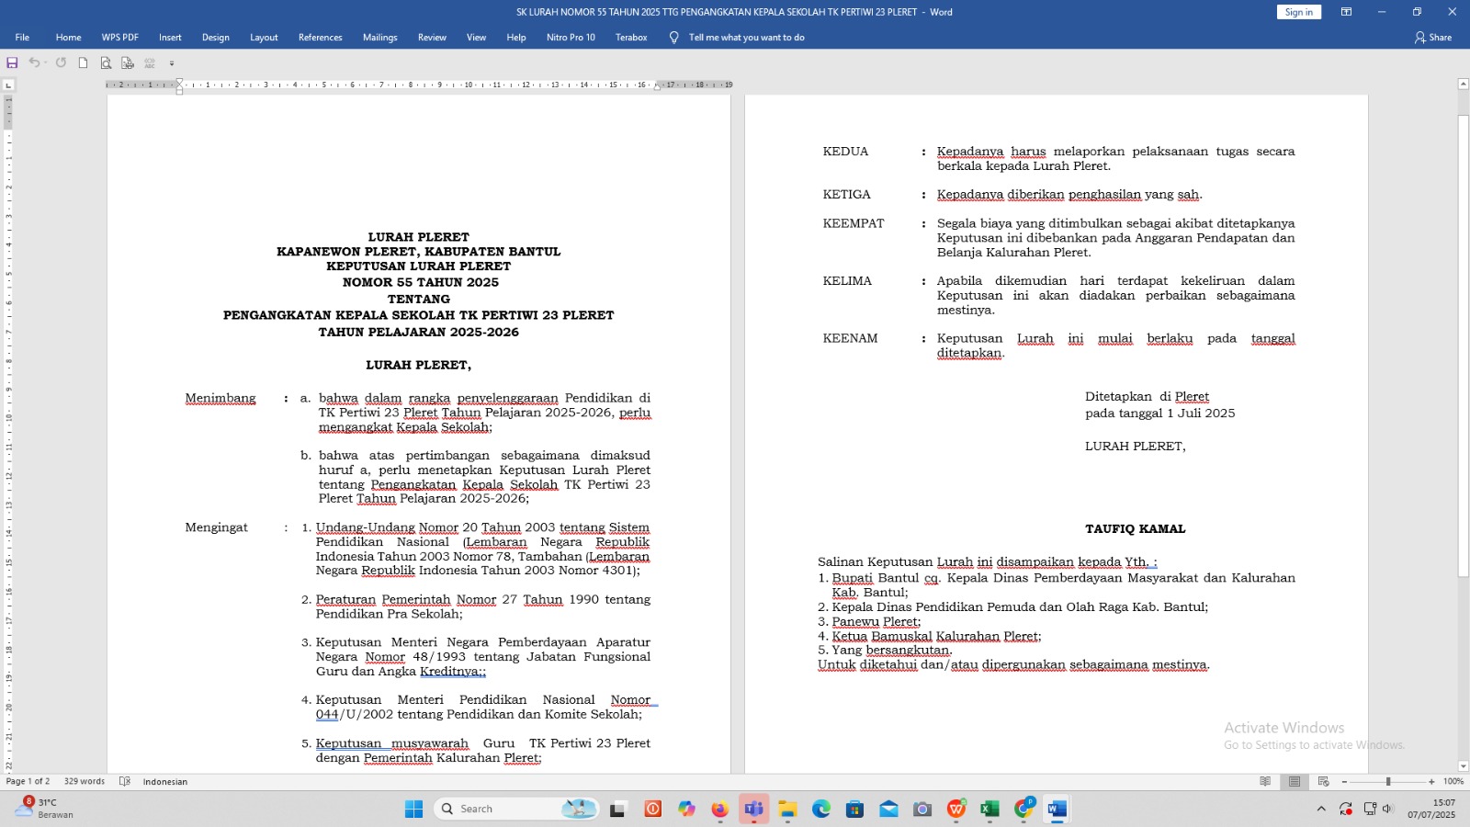The height and width of the screenshot is (827, 1470).
Task: Open Task View on the taskbar
Action: [x=617, y=809]
